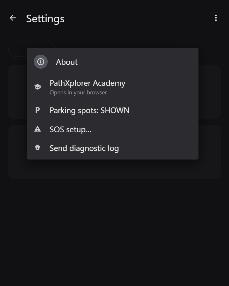The width and height of the screenshot is (229, 286).
Task: Click the Settings page title
Action: [45, 19]
